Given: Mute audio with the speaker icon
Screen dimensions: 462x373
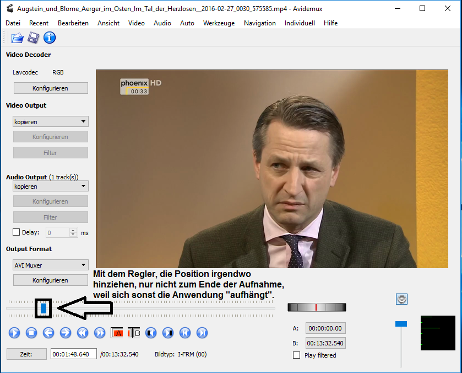Looking at the screenshot, I should (402, 299).
